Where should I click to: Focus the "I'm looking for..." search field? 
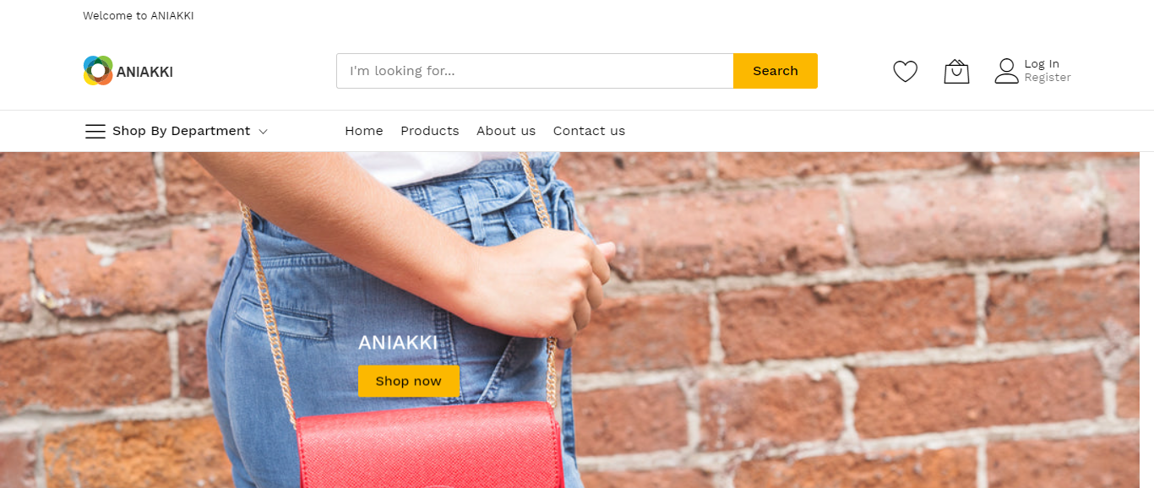point(535,71)
